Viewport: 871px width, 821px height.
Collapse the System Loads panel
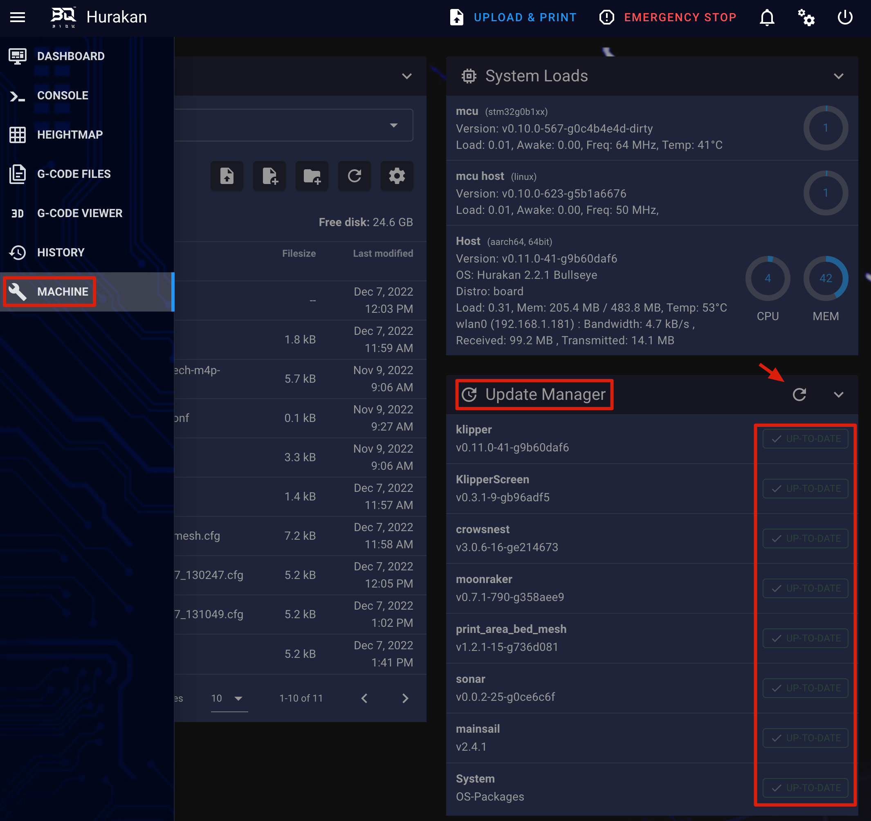838,76
